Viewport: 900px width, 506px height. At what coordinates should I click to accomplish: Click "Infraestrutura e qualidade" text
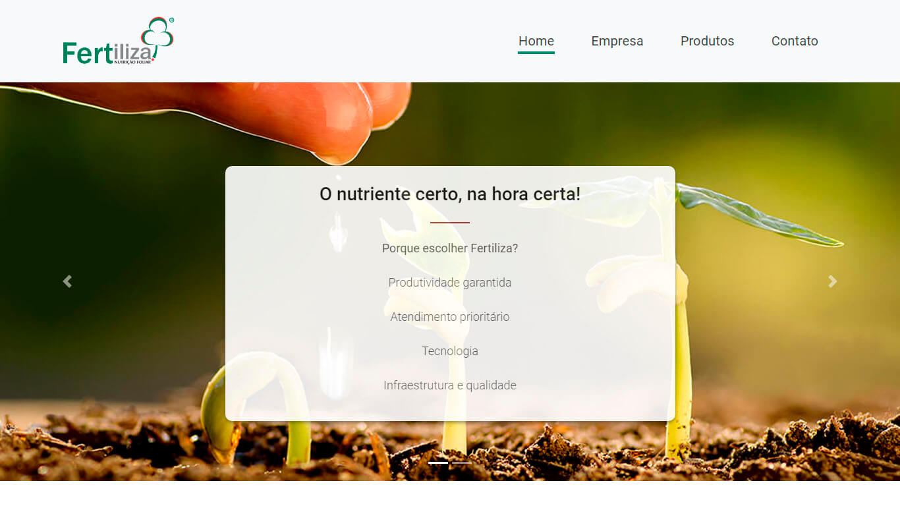450,385
